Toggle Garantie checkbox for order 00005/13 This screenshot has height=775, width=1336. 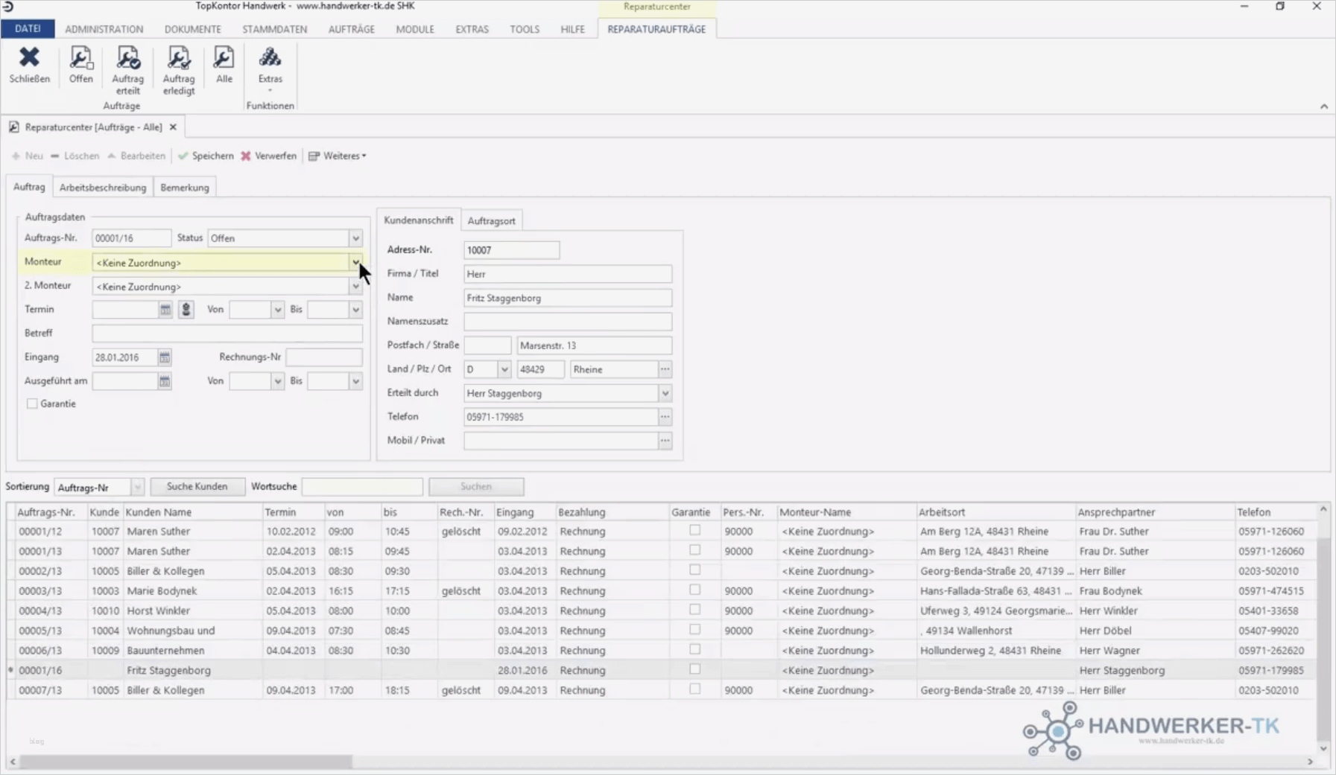tap(694, 630)
